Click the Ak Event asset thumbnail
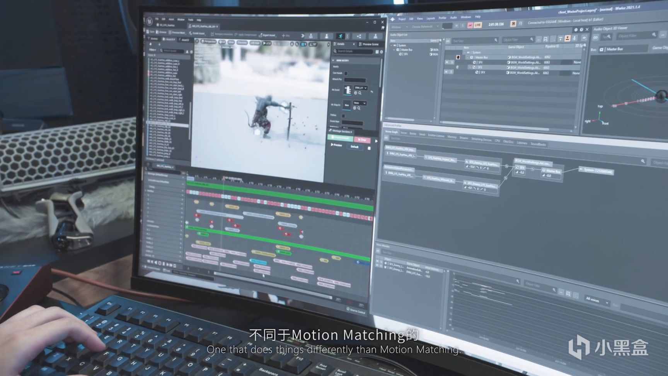 coord(348,90)
